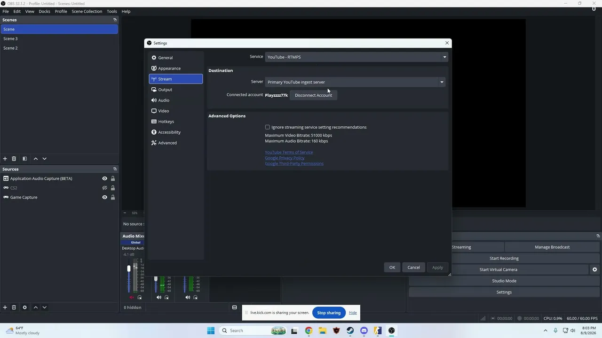602x338 pixels.
Task: Open the Docks menu
Action: (x=45, y=11)
